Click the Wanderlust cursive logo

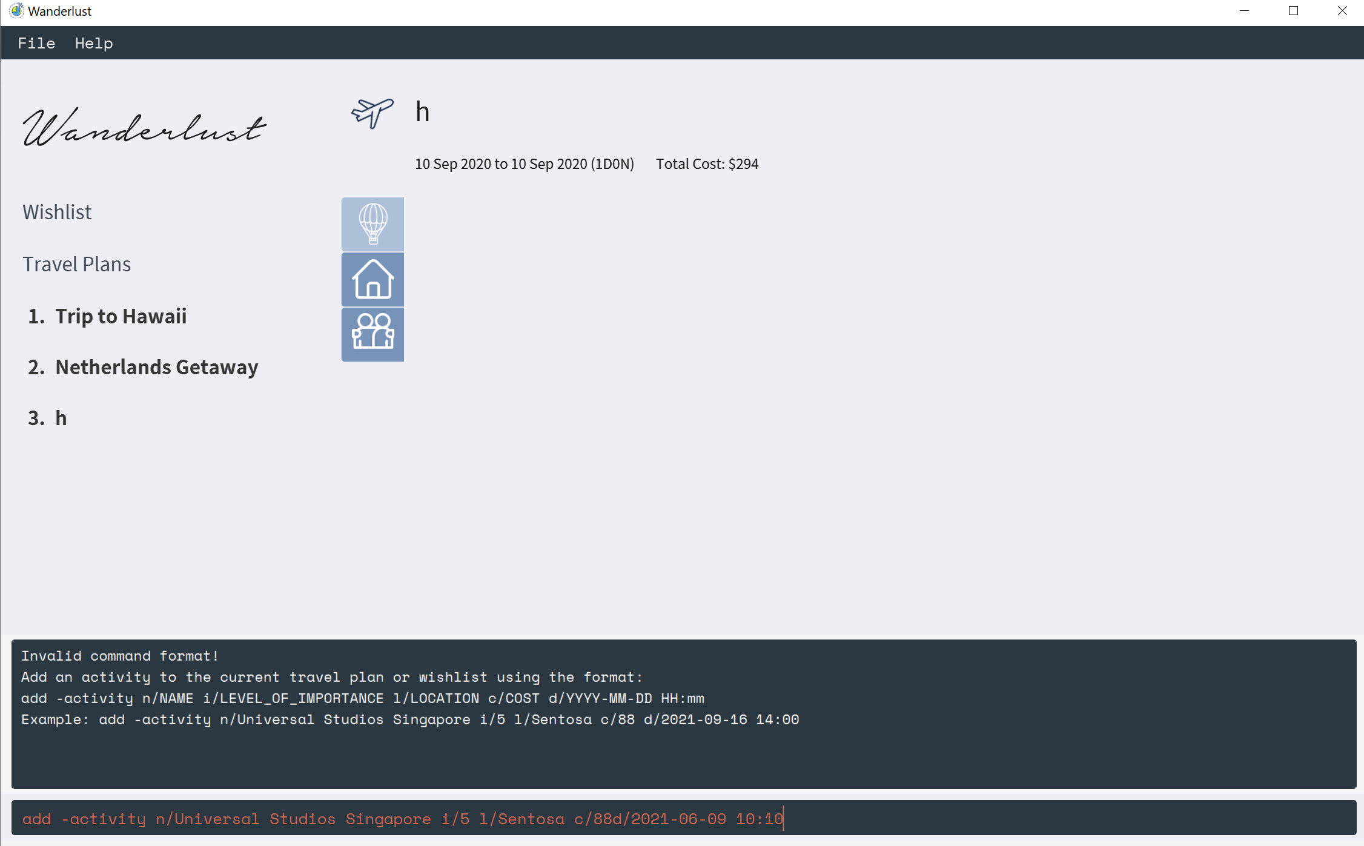[144, 128]
